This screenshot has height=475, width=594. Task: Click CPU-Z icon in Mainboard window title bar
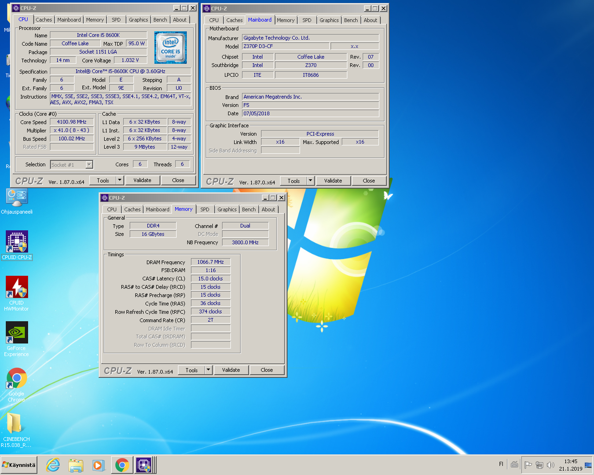click(x=207, y=8)
